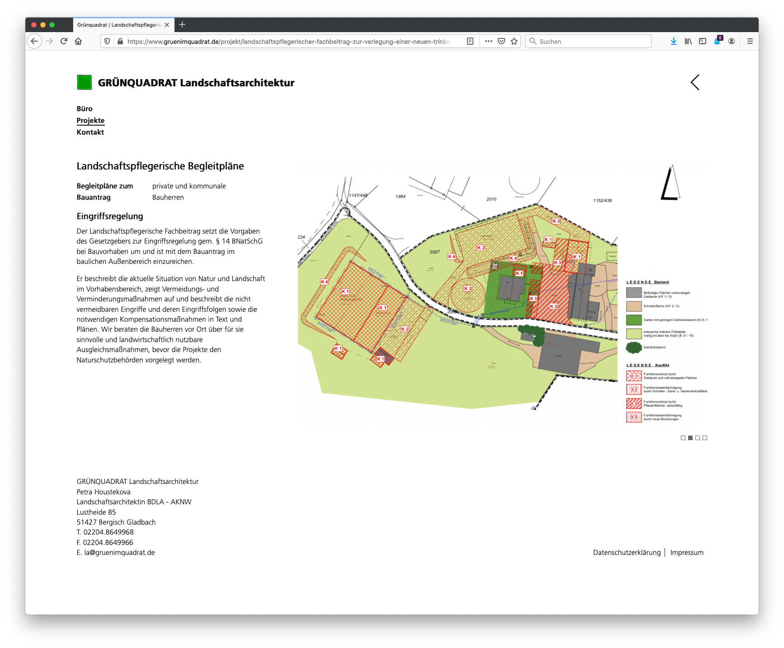
Task: Click the la@gruenimquadrat.de email address
Action: coord(119,552)
